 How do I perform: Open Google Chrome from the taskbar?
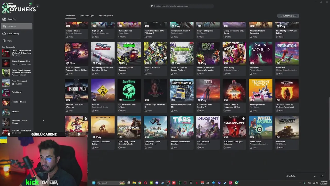pyautogui.click(x=140, y=183)
